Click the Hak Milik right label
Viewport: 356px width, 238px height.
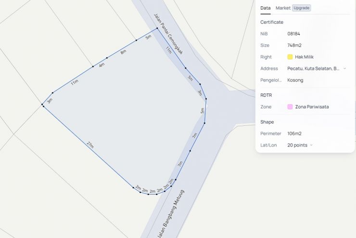(304, 57)
